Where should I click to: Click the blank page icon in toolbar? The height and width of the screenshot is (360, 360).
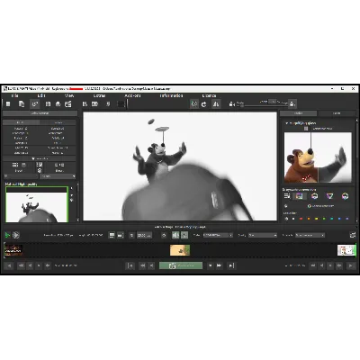pyautogui.click(x=8, y=103)
